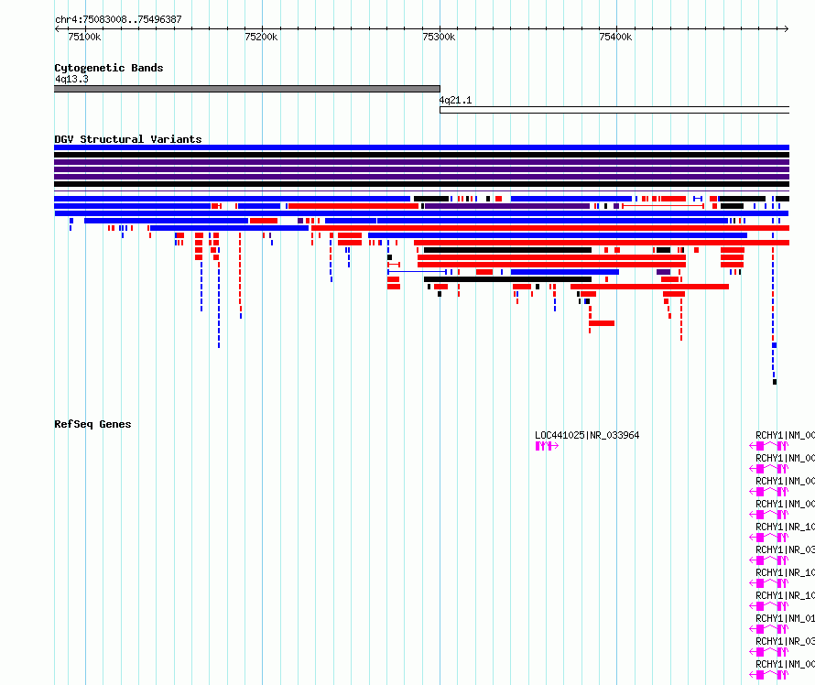815x685 pixels.
Task: Click the gene glyph under RCHY1|NM_01
Action: [768, 629]
